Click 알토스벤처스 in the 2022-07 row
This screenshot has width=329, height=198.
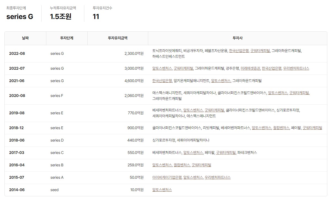click(x=162, y=68)
